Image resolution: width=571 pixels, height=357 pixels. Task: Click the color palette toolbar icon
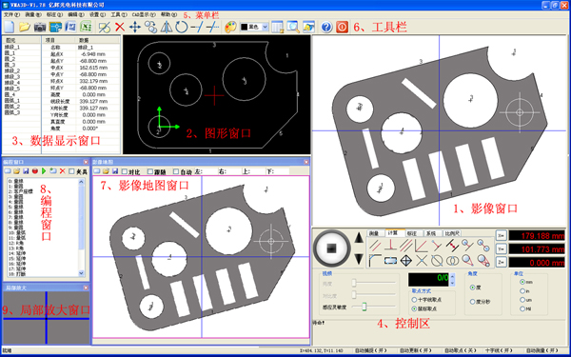(x=230, y=27)
